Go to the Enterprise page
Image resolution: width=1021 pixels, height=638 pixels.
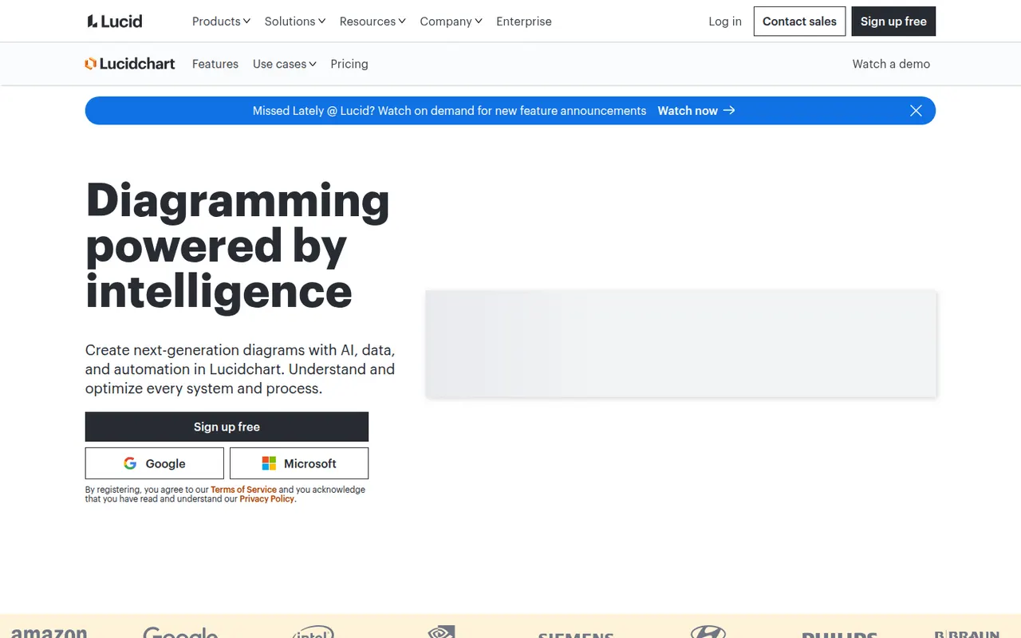524,22
